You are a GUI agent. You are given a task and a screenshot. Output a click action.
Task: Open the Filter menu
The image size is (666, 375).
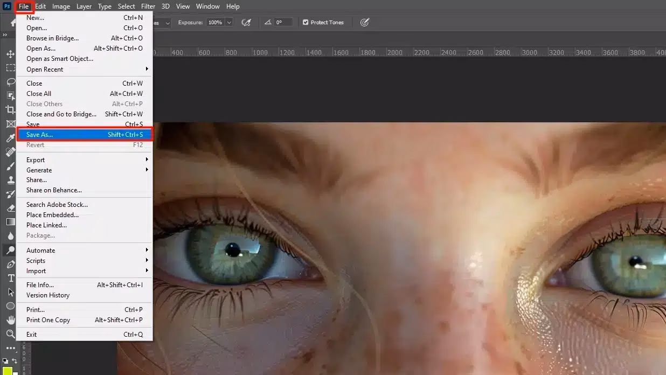click(x=148, y=6)
